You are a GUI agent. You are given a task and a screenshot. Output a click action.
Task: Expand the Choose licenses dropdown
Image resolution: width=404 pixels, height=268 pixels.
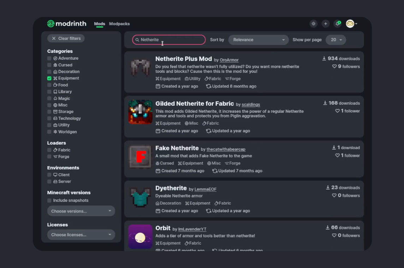click(x=81, y=235)
